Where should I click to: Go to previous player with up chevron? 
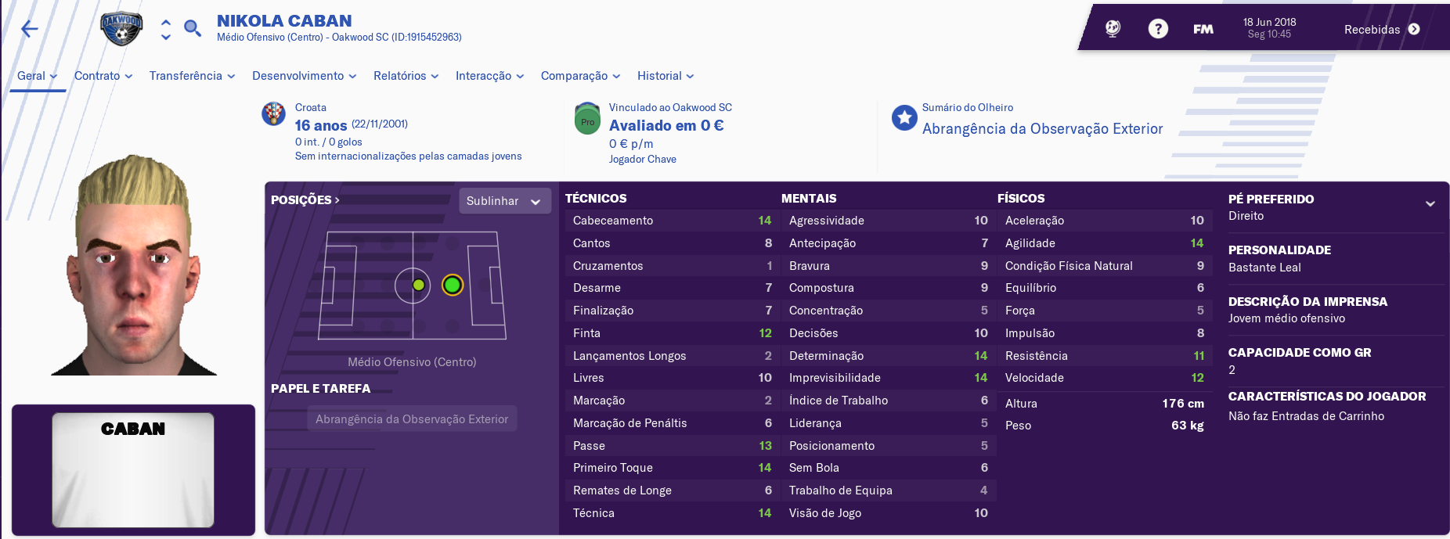[x=166, y=23]
